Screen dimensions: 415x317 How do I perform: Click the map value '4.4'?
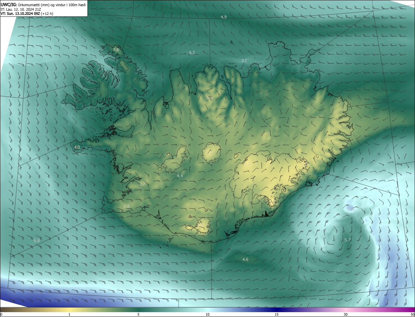pos(180,176)
